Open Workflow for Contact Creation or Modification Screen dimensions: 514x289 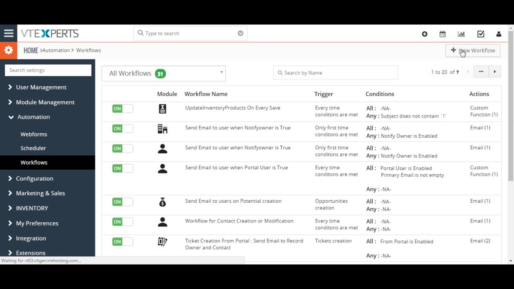[239, 221]
